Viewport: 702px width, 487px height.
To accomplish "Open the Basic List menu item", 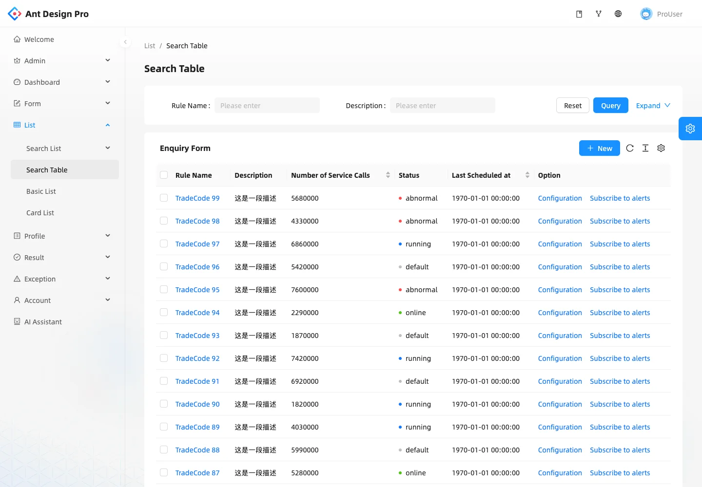I will click(65, 191).
